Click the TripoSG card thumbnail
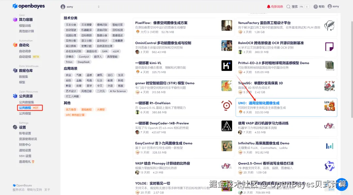The width and height of the screenshot is (353, 195). [329, 86]
